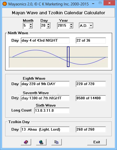Select the '22 of 36' field

click(x=91, y=40)
